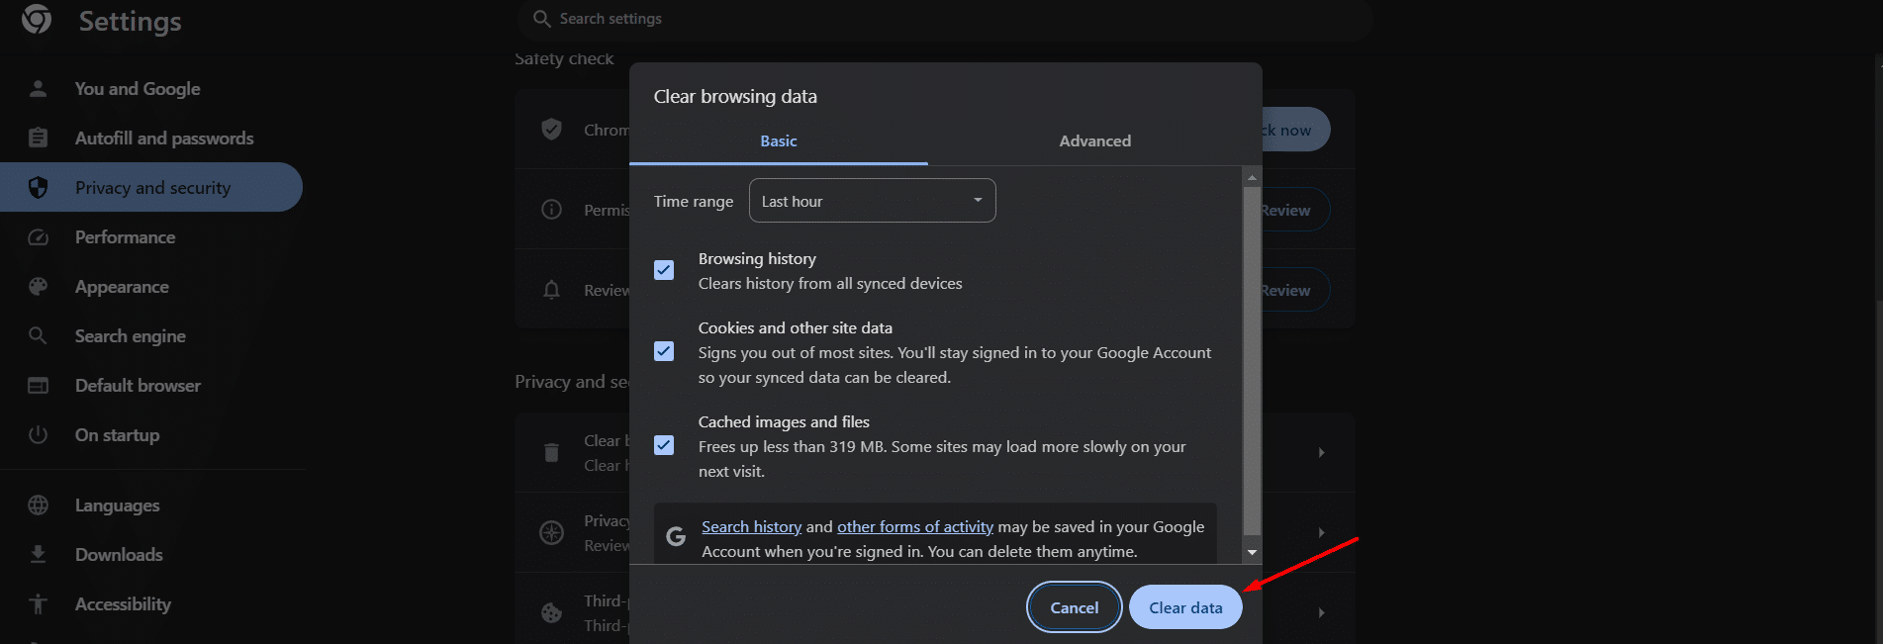Open Downloads via its download arrow icon
The image size is (1883, 644).
click(x=38, y=554)
